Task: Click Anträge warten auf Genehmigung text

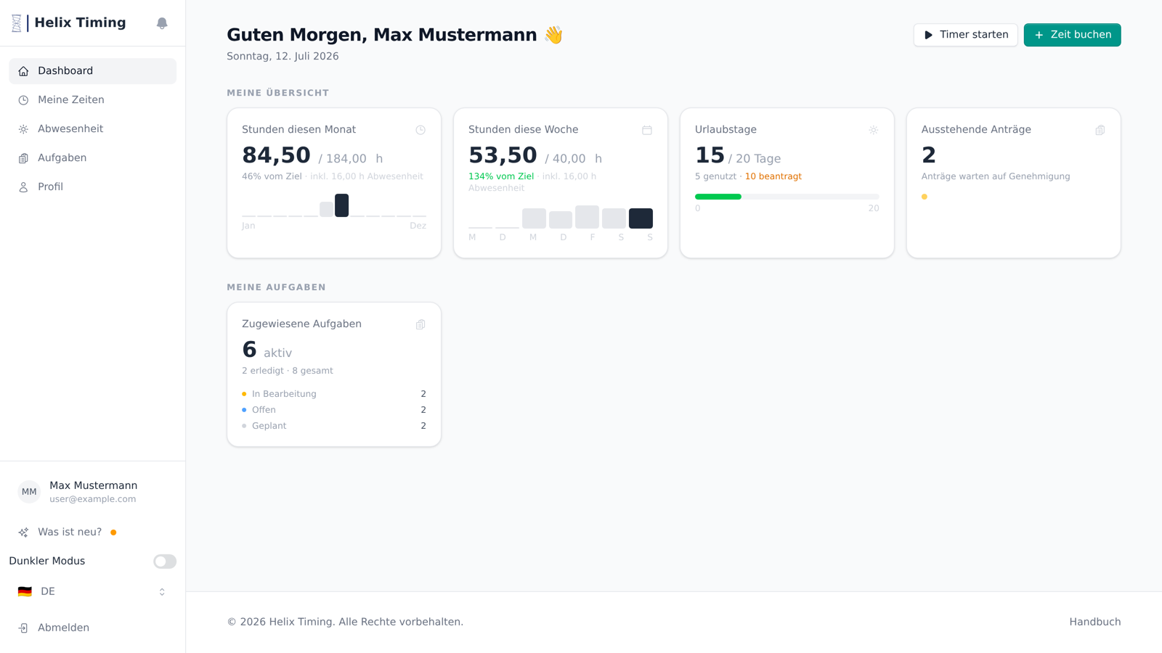Action: pyautogui.click(x=995, y=176)
